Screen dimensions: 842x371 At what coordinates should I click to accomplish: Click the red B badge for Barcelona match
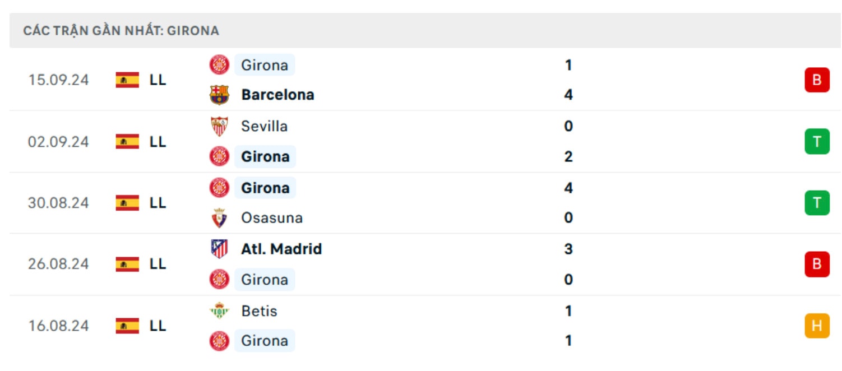pos(817,80)
